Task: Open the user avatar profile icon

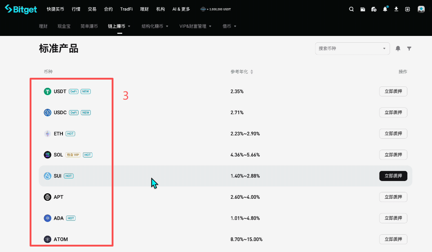Action: [421, 9]
